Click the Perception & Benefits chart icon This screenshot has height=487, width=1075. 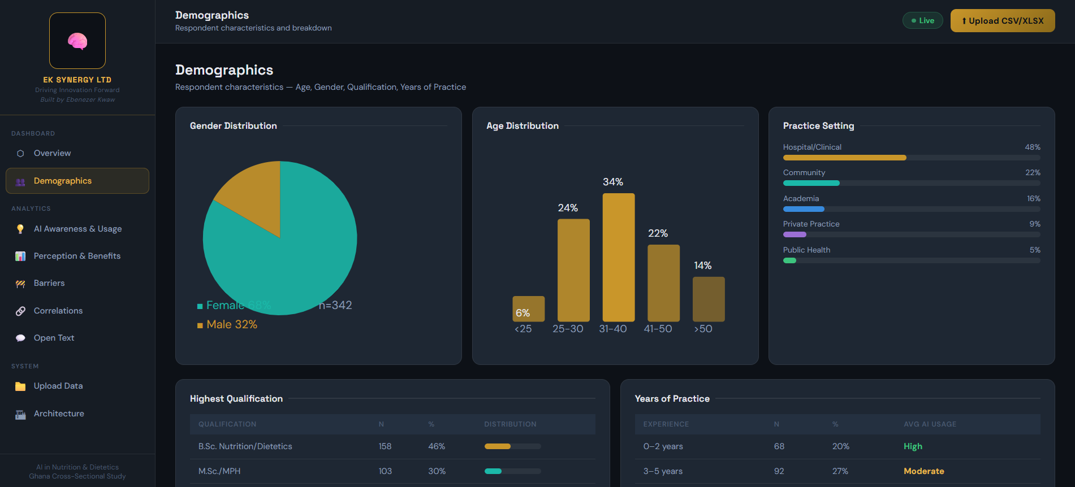tap(20, 256)
